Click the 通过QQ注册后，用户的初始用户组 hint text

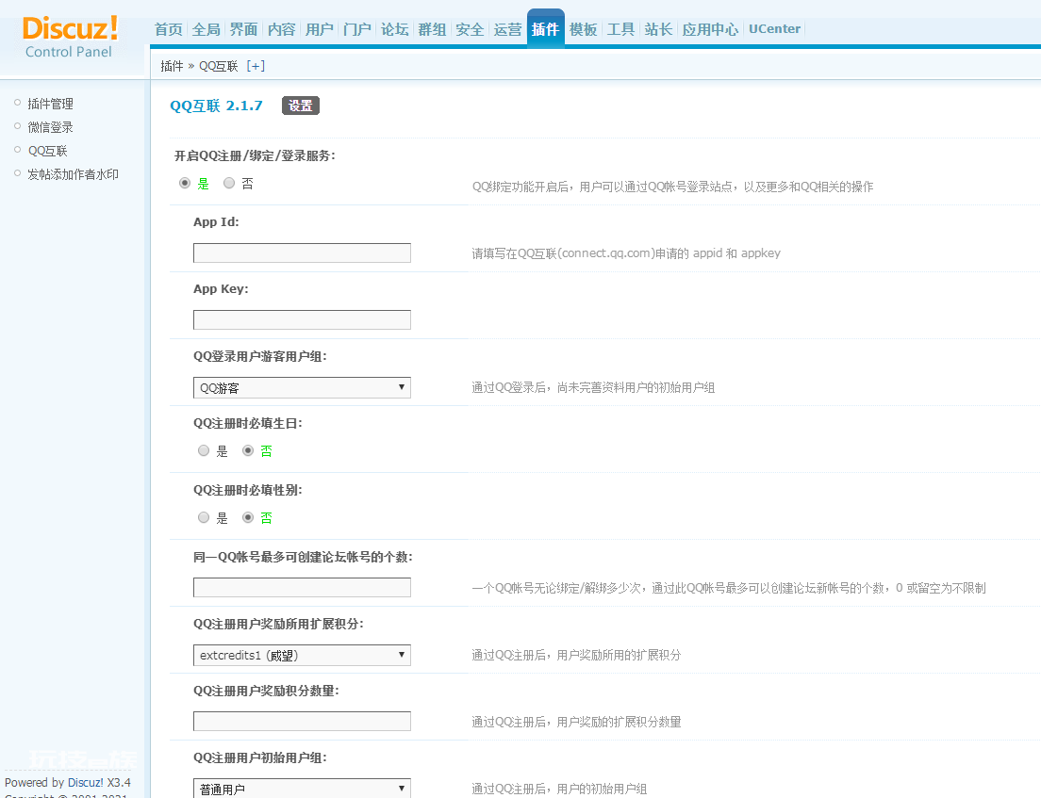(559, 789)
